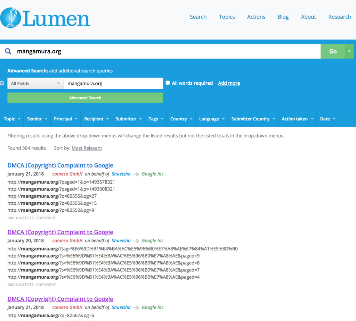Expand the Country filter dropdown
This screenshot has width=356, height=321.
coord(181,119)
